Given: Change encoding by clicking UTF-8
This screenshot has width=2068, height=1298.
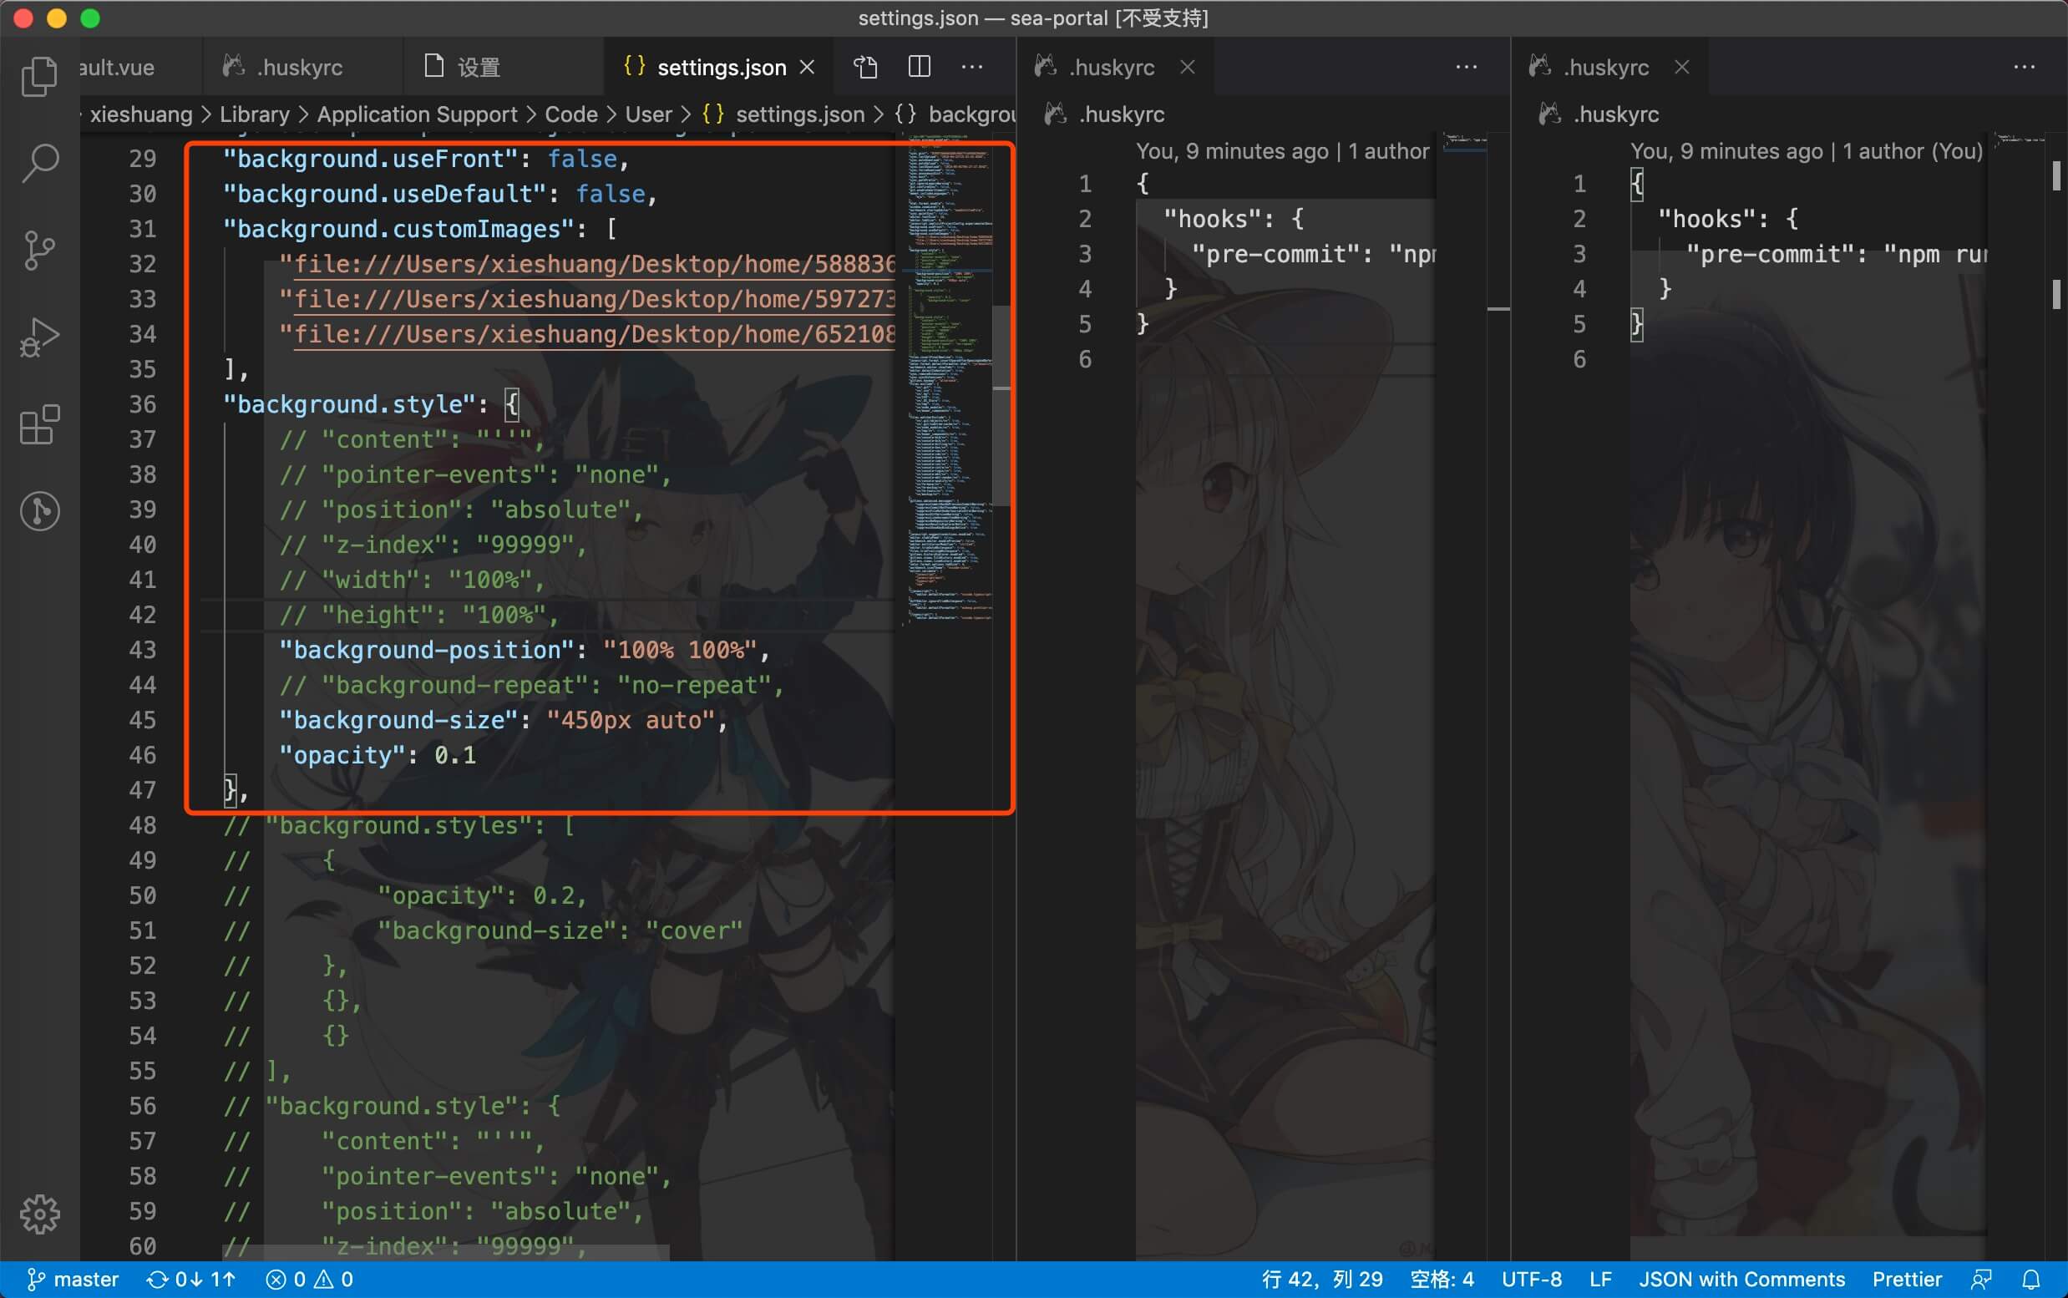Looking at the screenshot, I should 1532,1278.
